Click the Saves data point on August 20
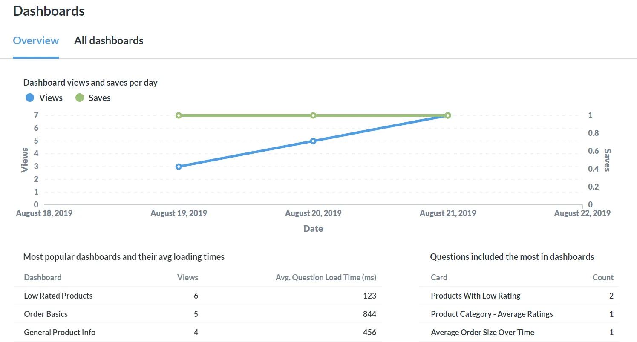This screenshot has height=342, width=637. [x=313, y=115]
